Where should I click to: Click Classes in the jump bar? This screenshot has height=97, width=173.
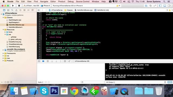(x=68, y=10)
